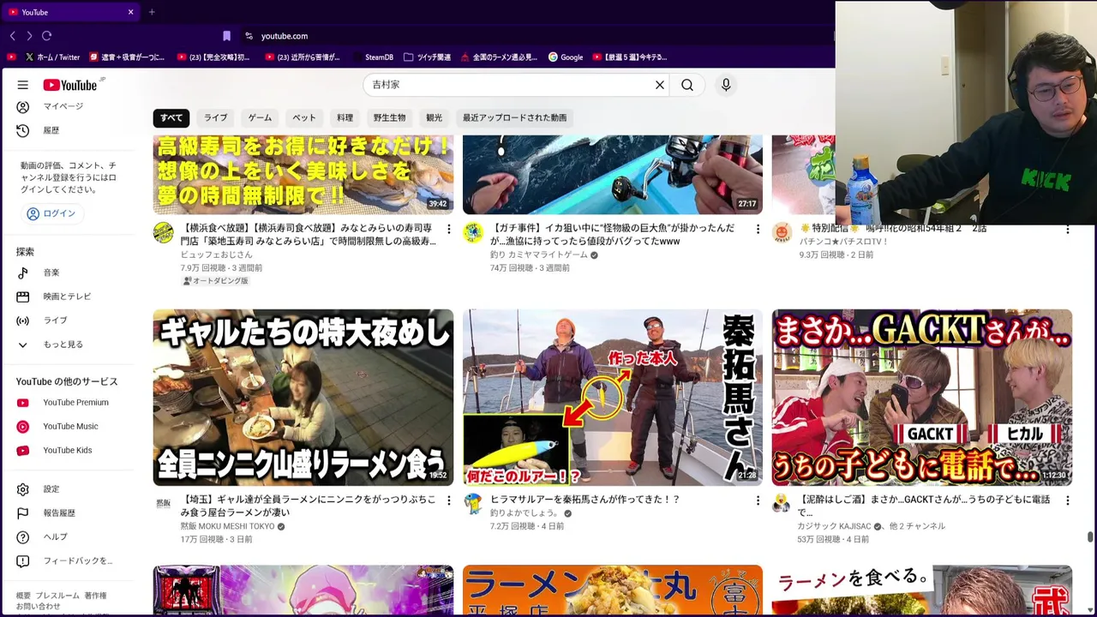Open 【ガチ事件】イカ狙い video title
1097x617 pixels.
(613, 235)
